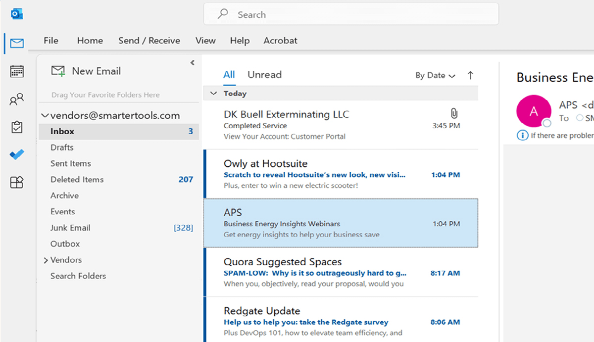The height and width of the screenshot is (342, 594).
Task: Collapse the Today message group
Action: click(x=213, y=93)
